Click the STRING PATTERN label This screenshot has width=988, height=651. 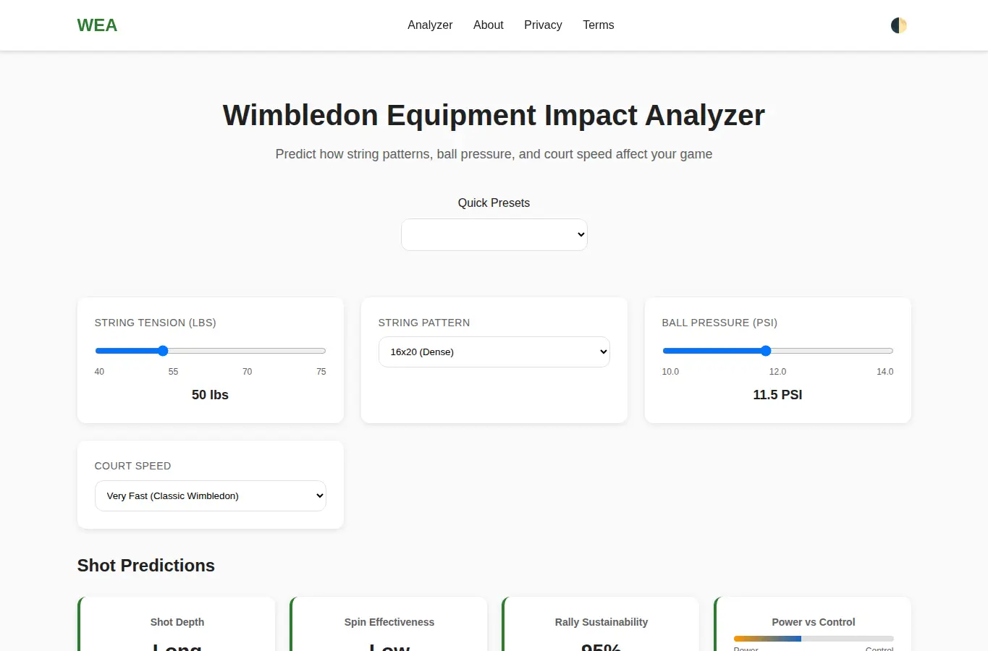[x=424, y=323]
